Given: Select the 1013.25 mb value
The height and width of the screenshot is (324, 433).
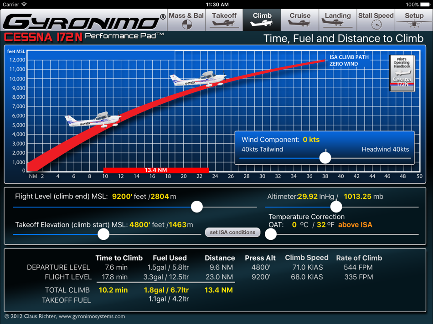Looking at the screenshot, I should 357,196.
